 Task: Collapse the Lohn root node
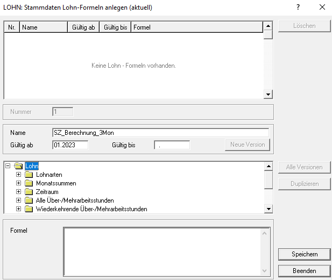(x=8, y=166)
